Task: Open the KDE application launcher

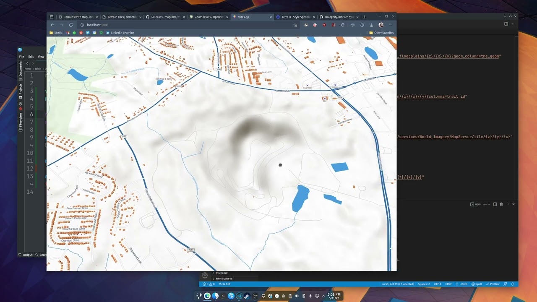Action: pos(199,296)
